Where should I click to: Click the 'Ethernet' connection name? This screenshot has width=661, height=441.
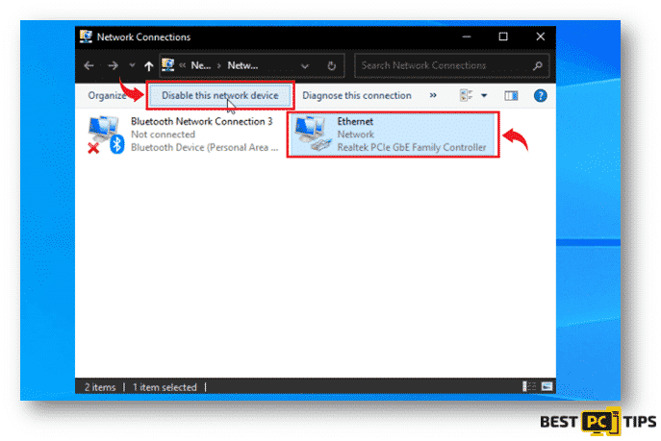(x=355, y=122)
